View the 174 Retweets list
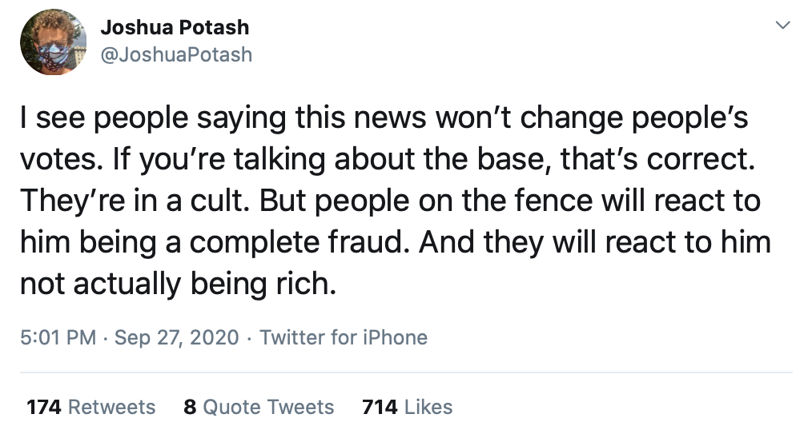 pyautogui.click(x=91, y=407)
